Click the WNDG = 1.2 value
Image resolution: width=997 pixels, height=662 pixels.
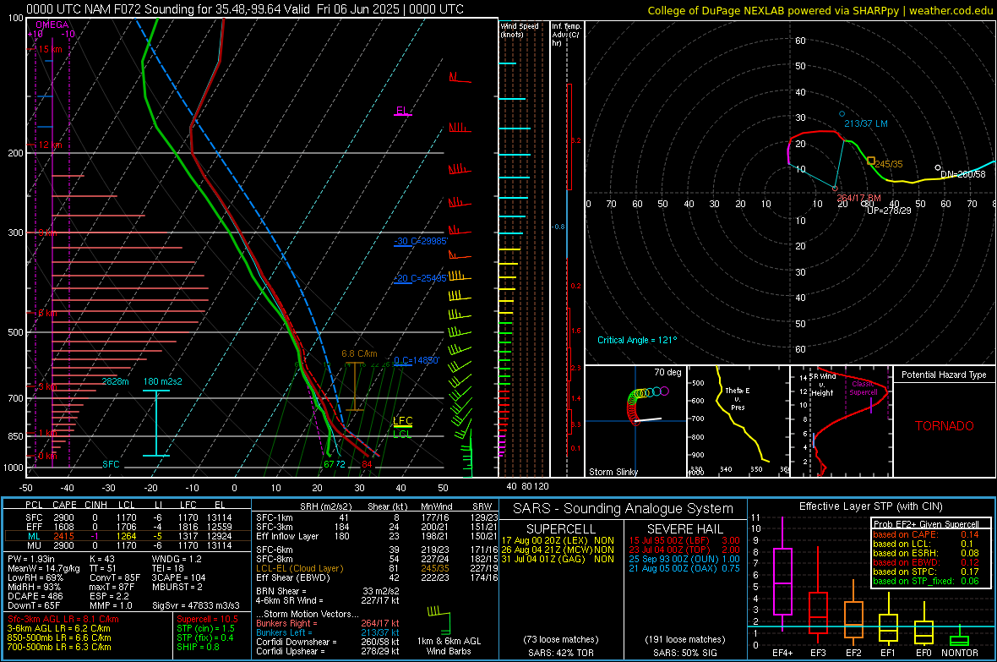[x=177, y=559]
